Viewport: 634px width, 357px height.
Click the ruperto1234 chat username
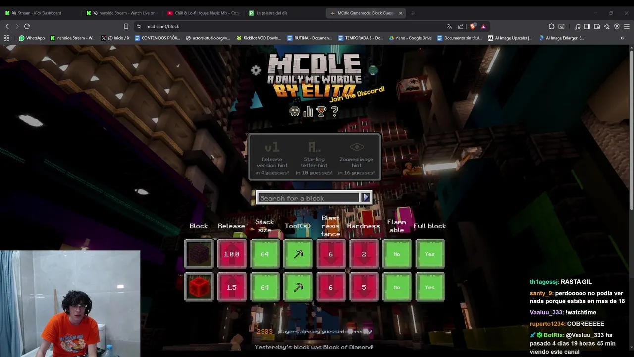[x=547, y=324]
